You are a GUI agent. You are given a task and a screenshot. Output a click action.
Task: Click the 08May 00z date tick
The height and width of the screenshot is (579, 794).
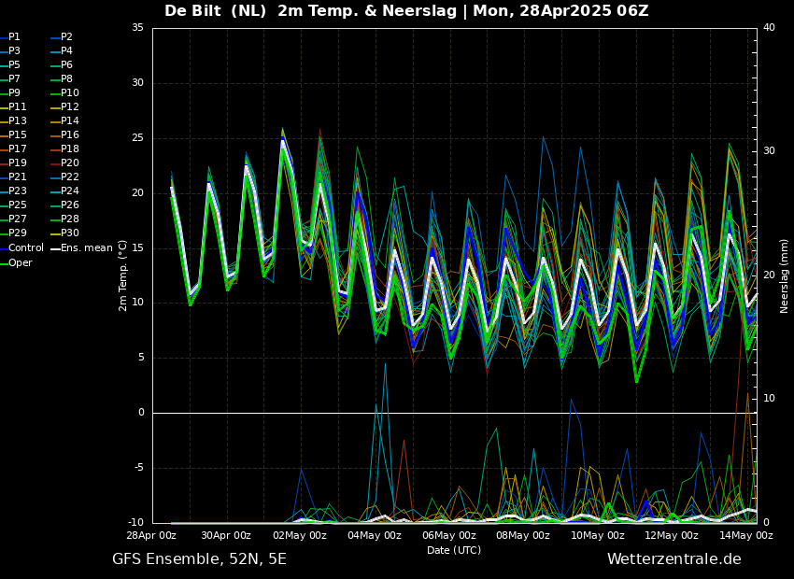(x=523, y=536)
